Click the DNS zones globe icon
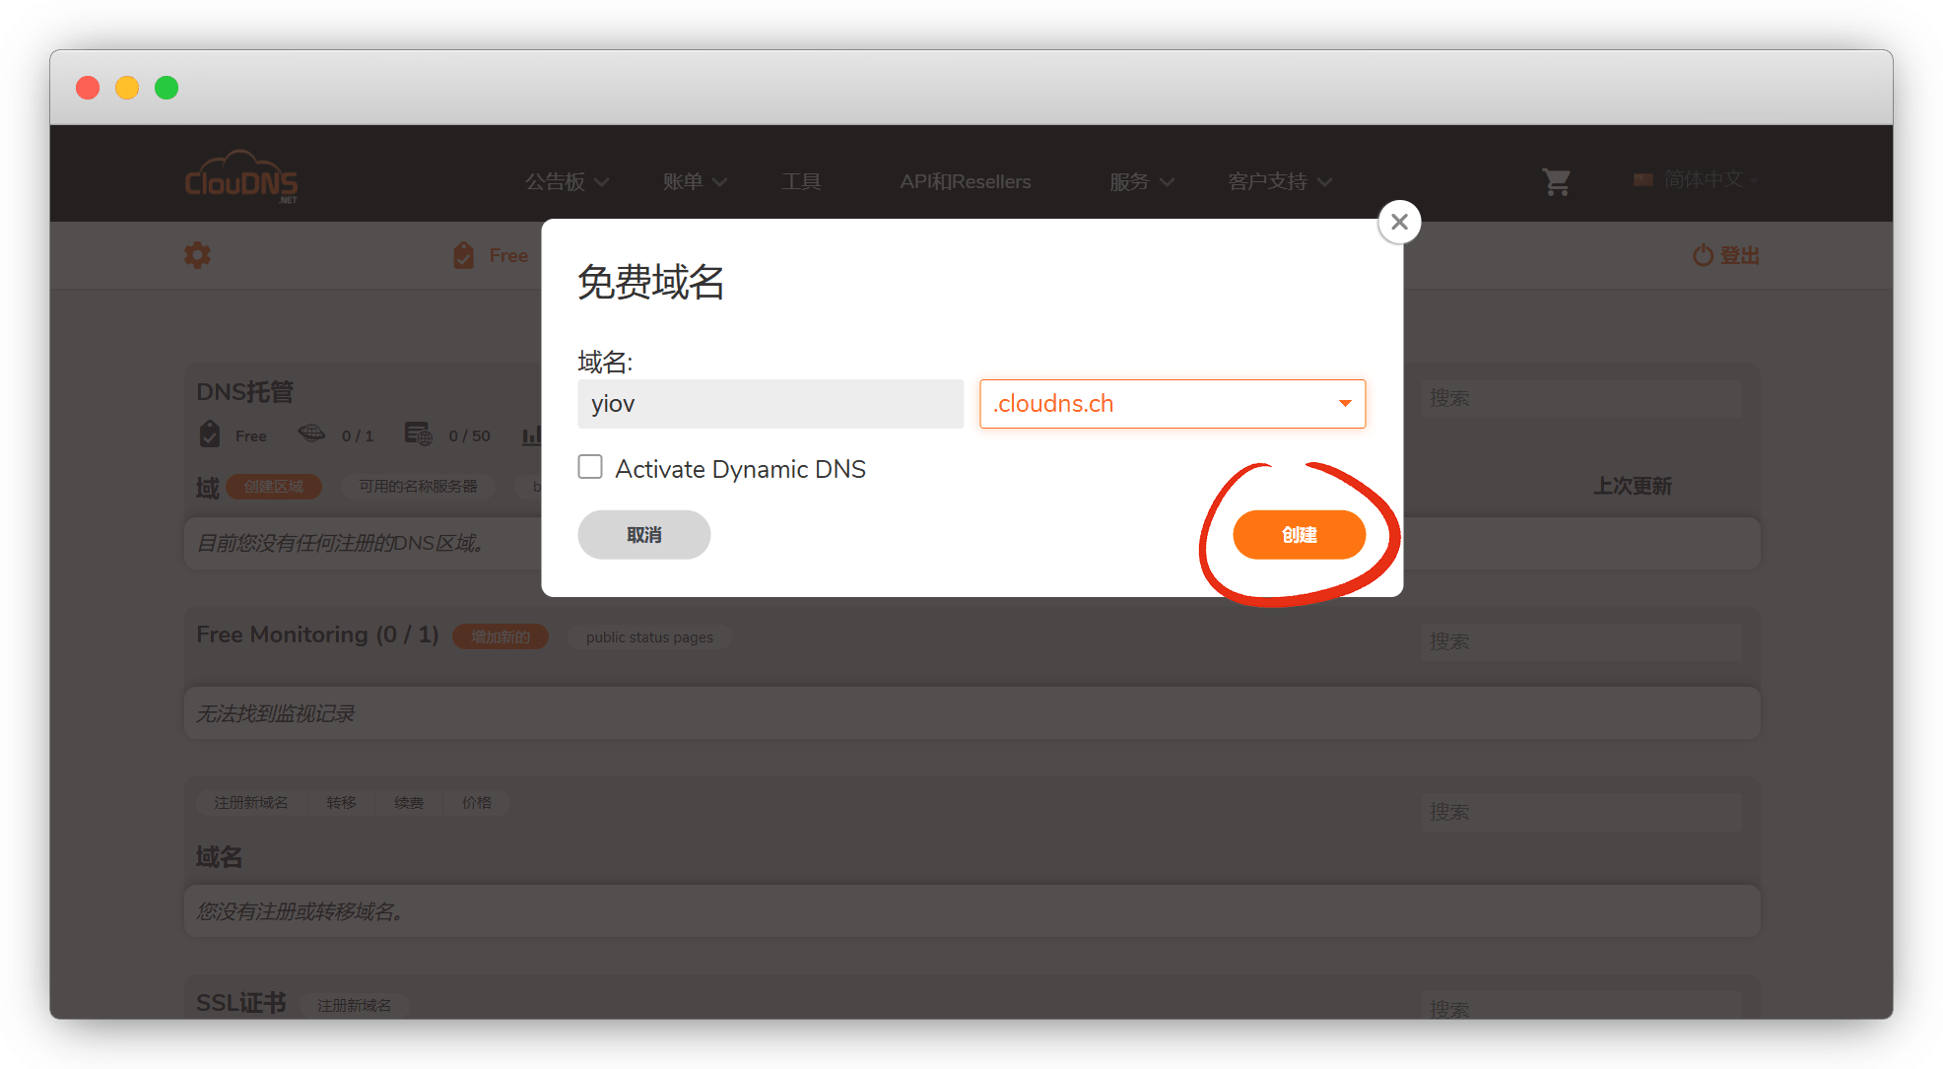This screenshot has height=1069, width=1943. click(311, 434)
